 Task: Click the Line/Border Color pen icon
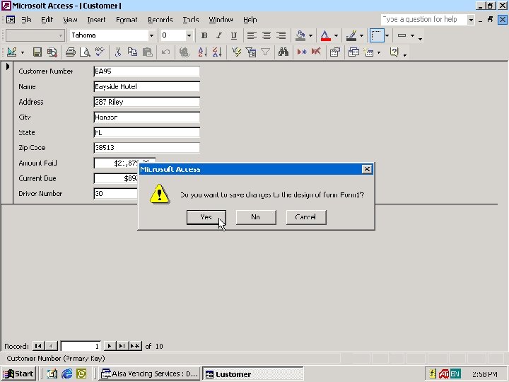coord(351,35)
